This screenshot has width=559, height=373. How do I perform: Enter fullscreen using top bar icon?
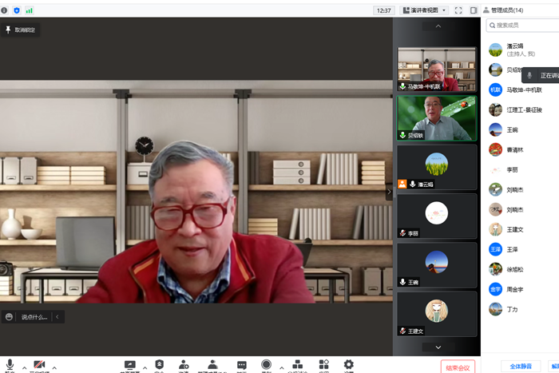(458, 10)
